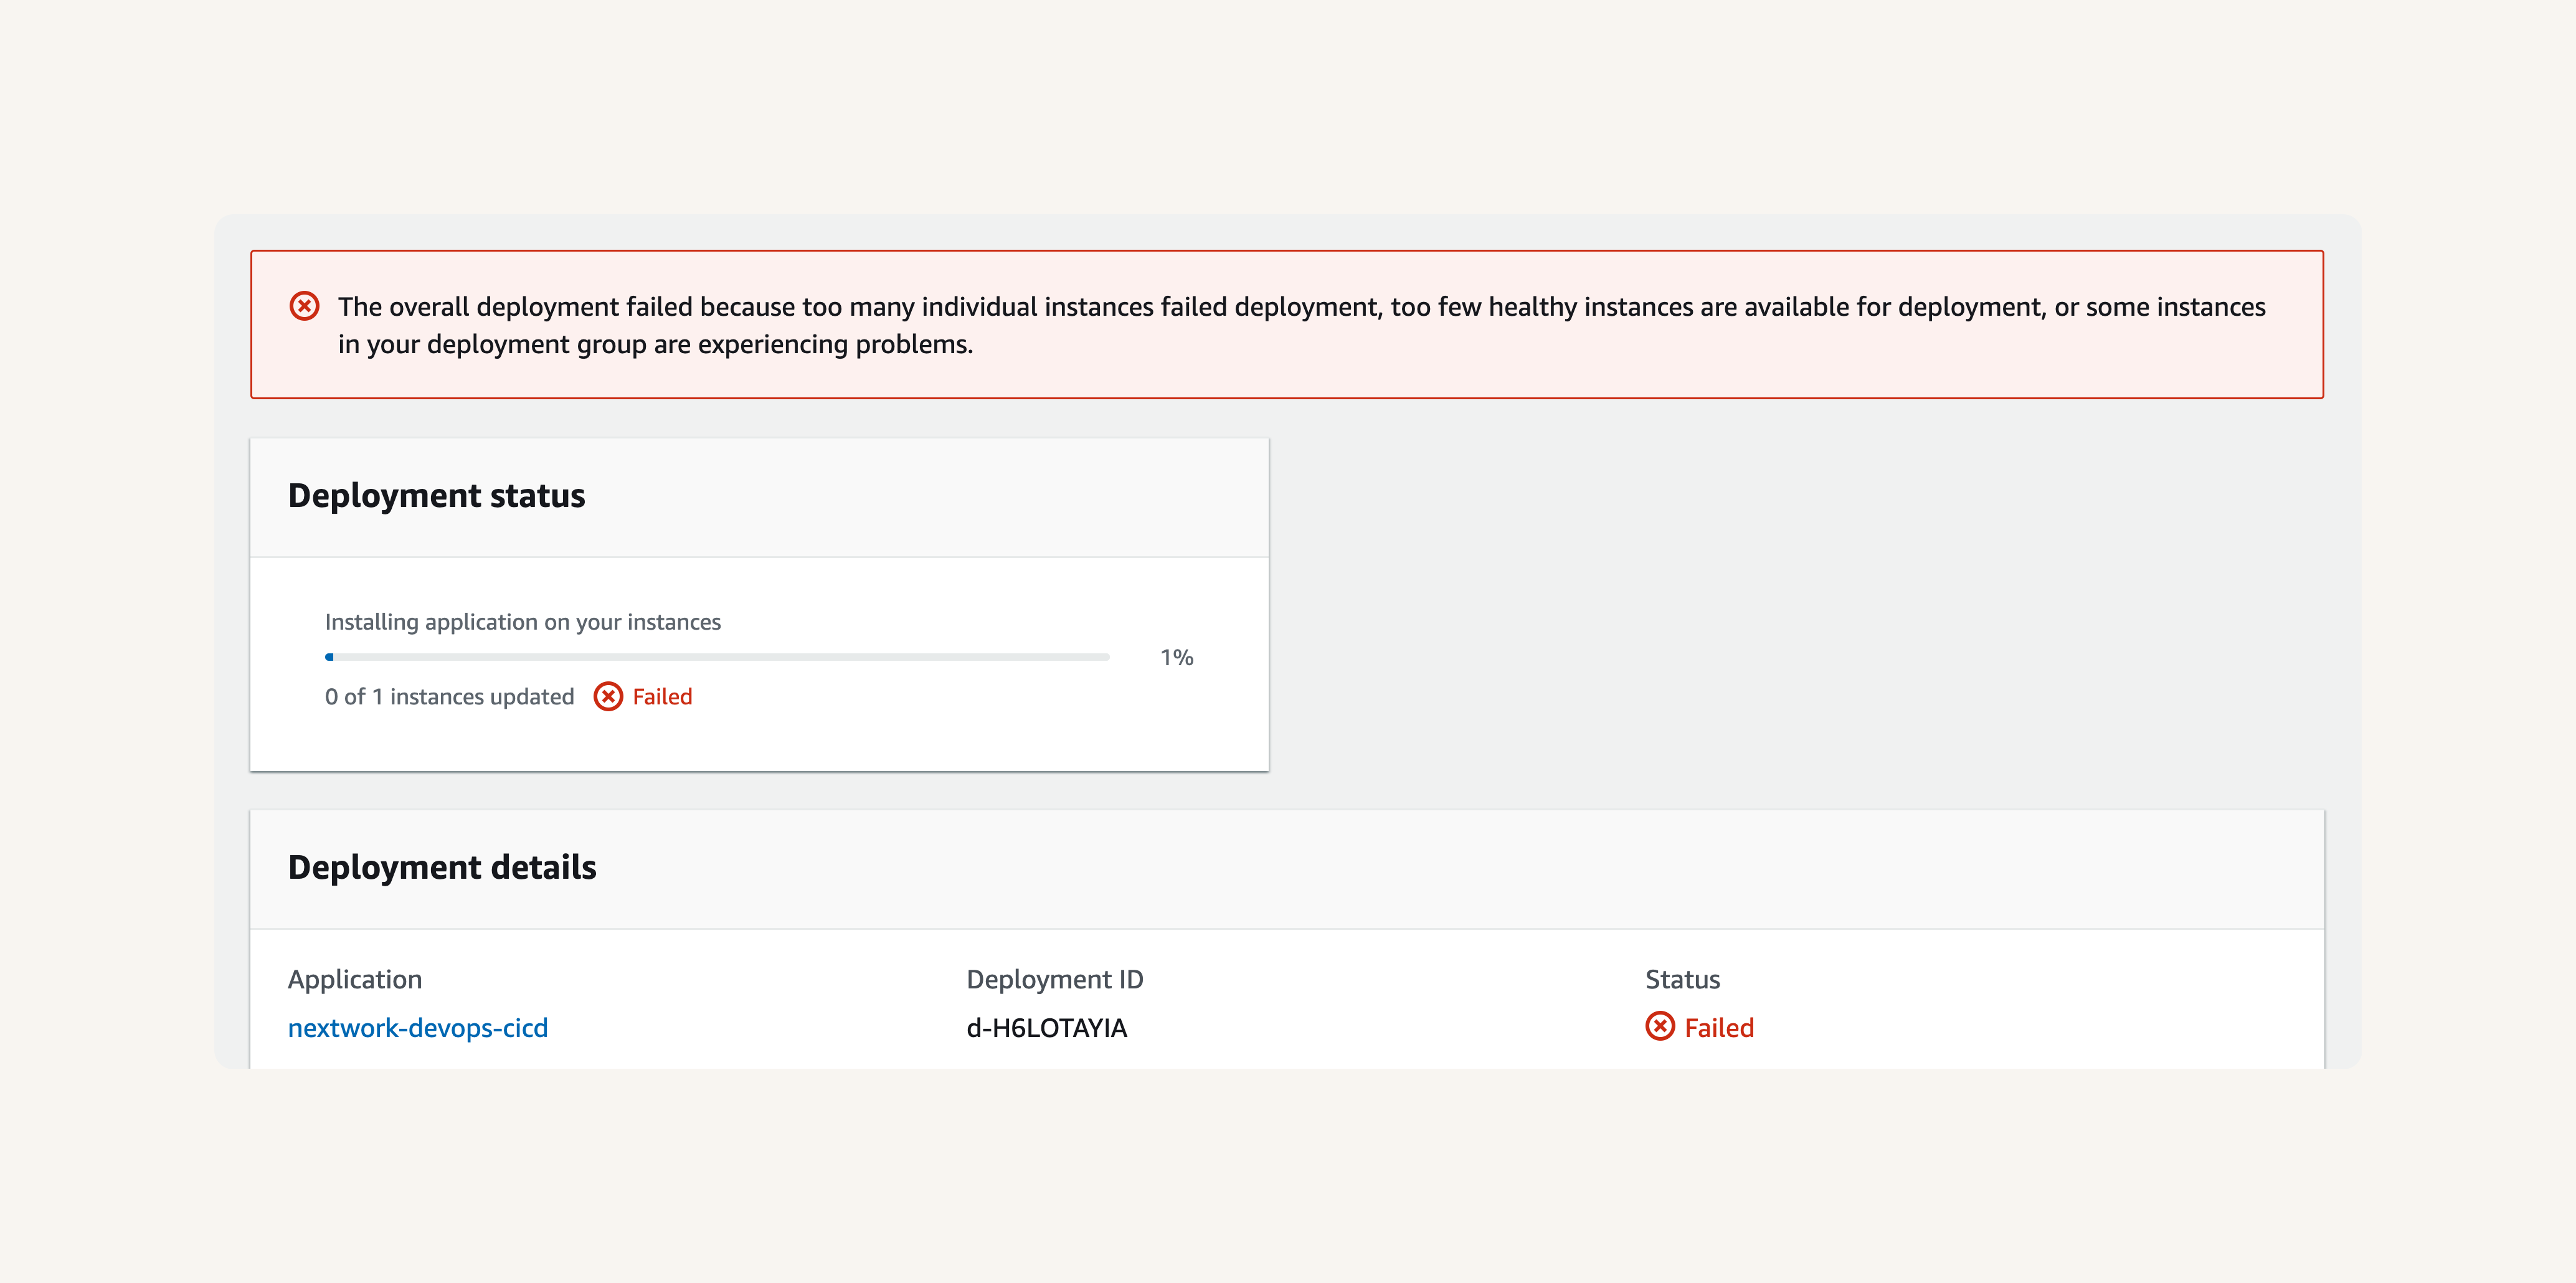Click '0 of 1 instances updated' text
Image resolution: width=2576 pixels, height=1283 pixels.
pos(449,696)
